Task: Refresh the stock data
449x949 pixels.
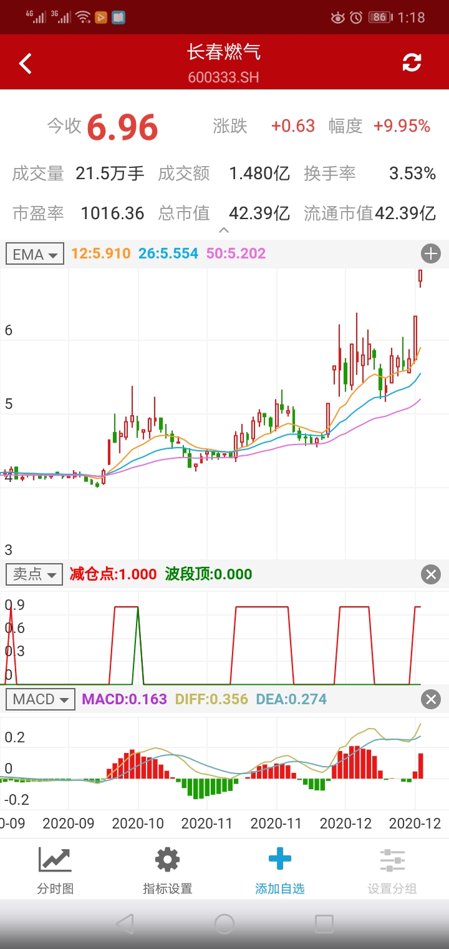Action: [x=412, y=62]
